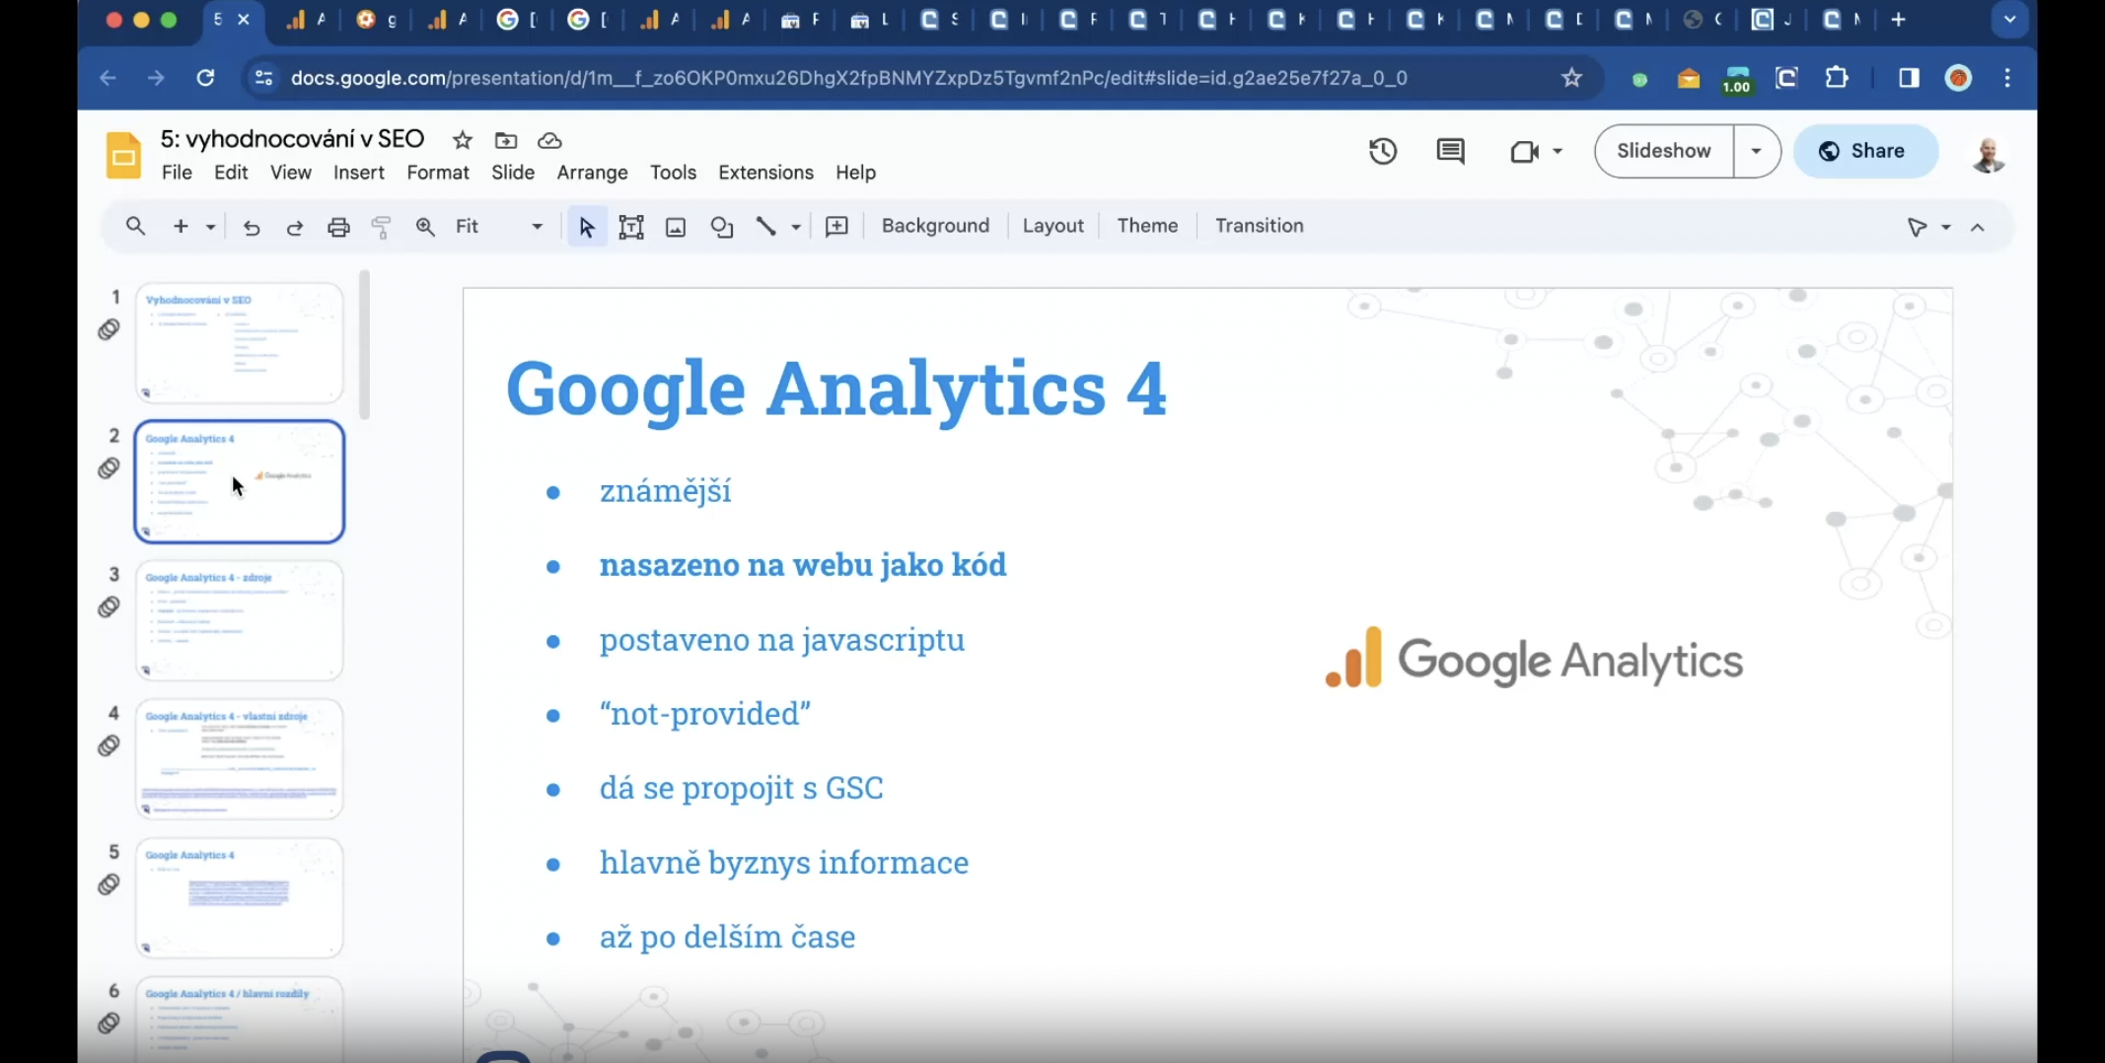This screenshot has height=1063, width=2105.
Task: Select slide 4 thumbnail vlastní zdroje
Action: 239,759
